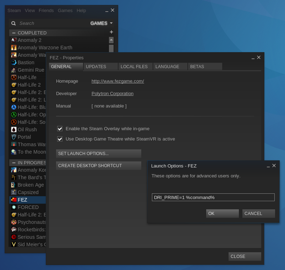
Task: Click the Bastion game icon
Action: pos(14,62)
